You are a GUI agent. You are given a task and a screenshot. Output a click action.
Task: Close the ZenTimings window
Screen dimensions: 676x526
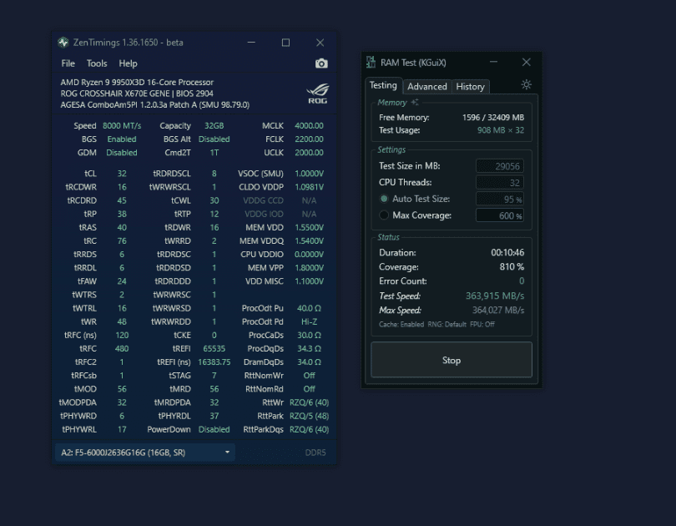tap(320, 43)
